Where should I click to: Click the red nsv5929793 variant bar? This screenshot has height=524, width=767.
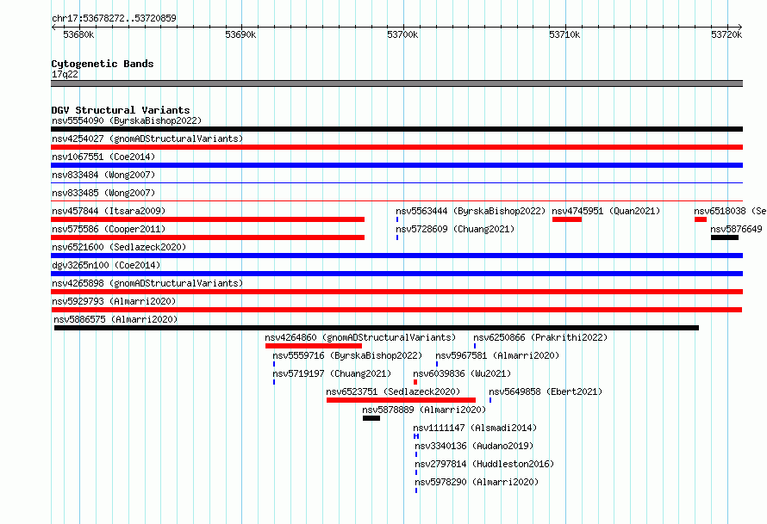tap(396, 310)
